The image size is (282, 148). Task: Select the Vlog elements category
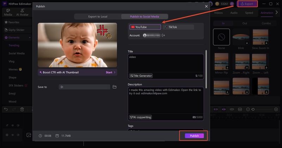(x=11, y=62)
